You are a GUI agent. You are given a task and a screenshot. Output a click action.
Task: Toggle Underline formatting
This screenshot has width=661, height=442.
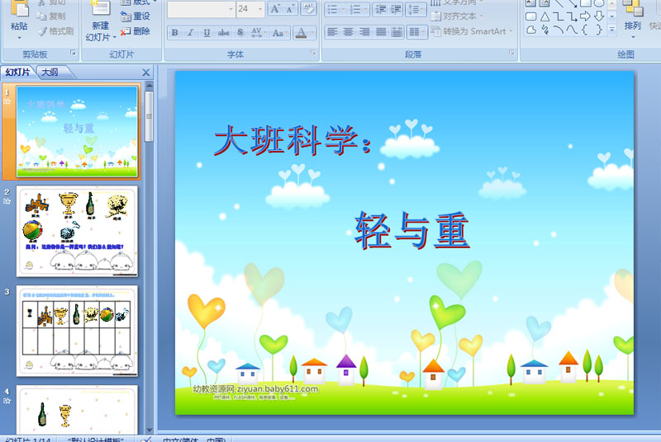pyautogui.click(x=207, y=33)
